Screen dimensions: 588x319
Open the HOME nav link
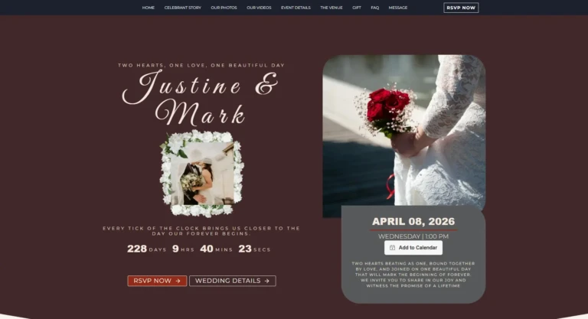(148, 8)
